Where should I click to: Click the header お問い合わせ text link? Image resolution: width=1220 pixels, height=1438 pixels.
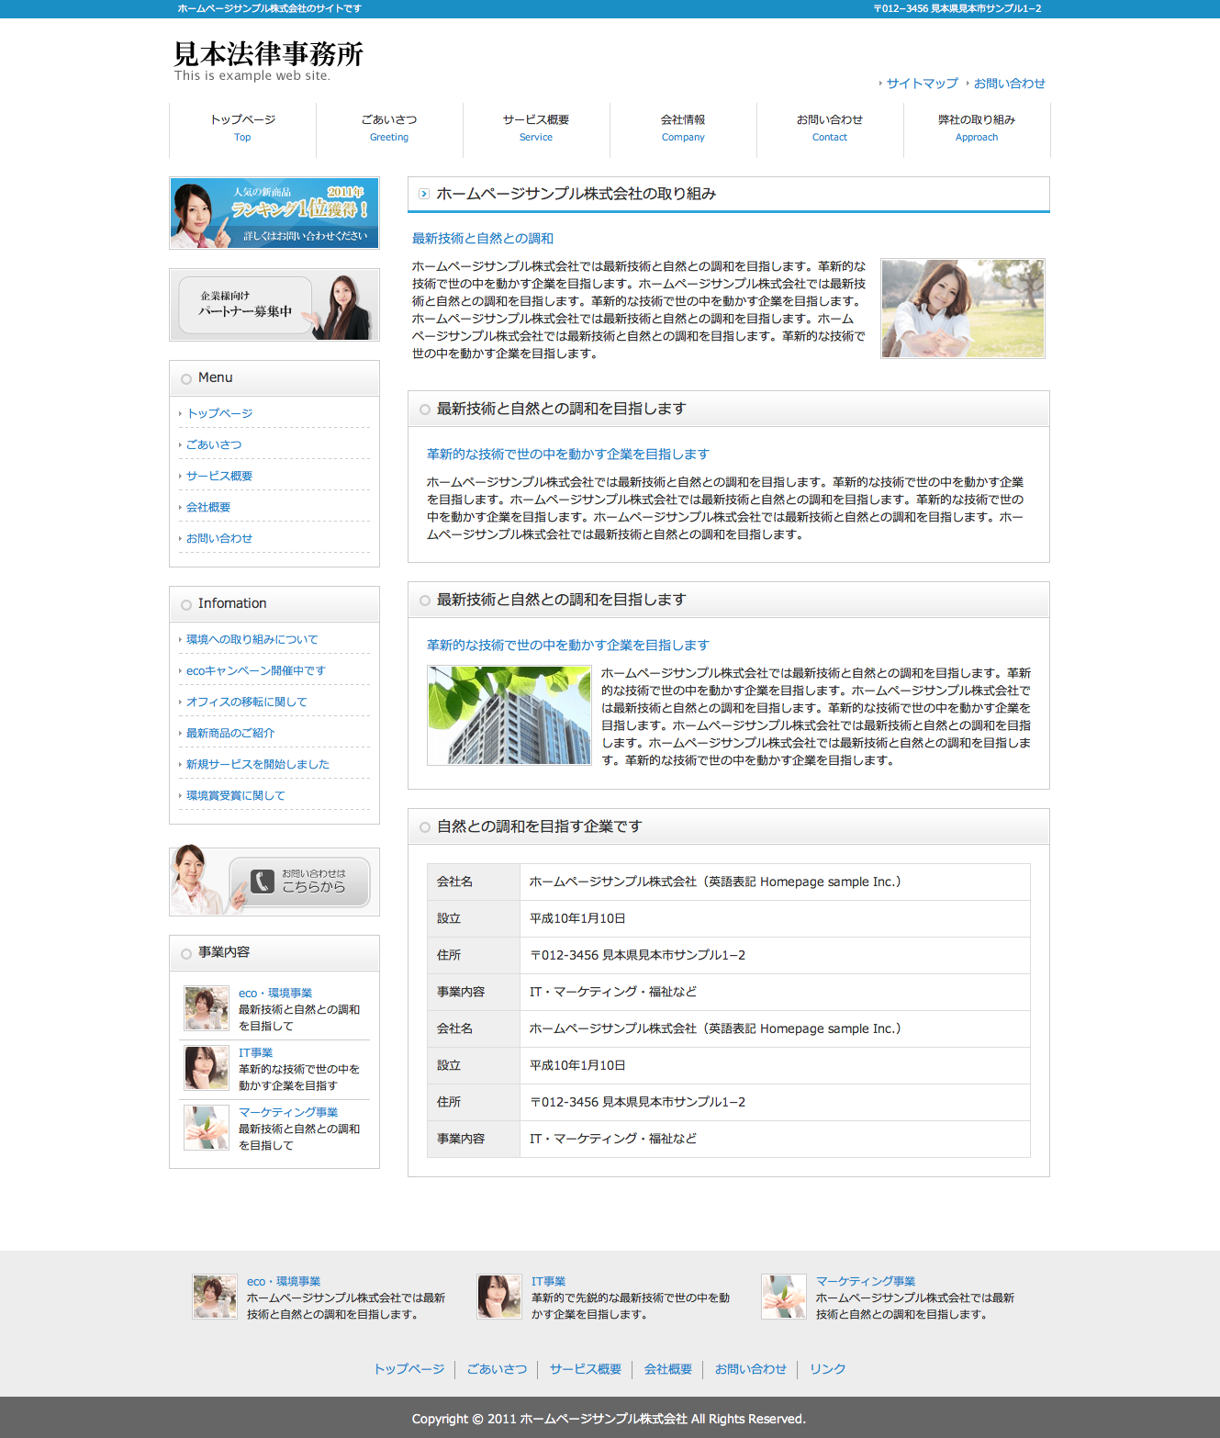click(1009, 84)
